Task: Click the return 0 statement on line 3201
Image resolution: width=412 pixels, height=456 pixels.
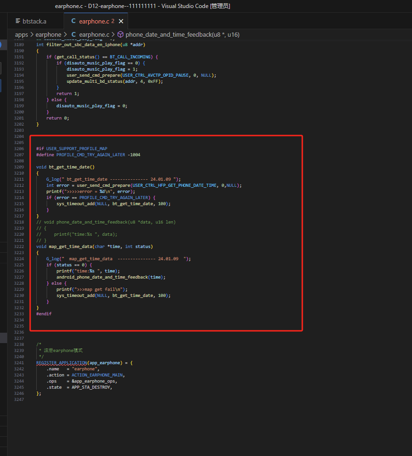Action: [57, 118]
